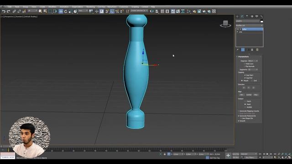Activate the Select and Scale tool
Screen dimensions: 292x164
(x=70, y=11)
